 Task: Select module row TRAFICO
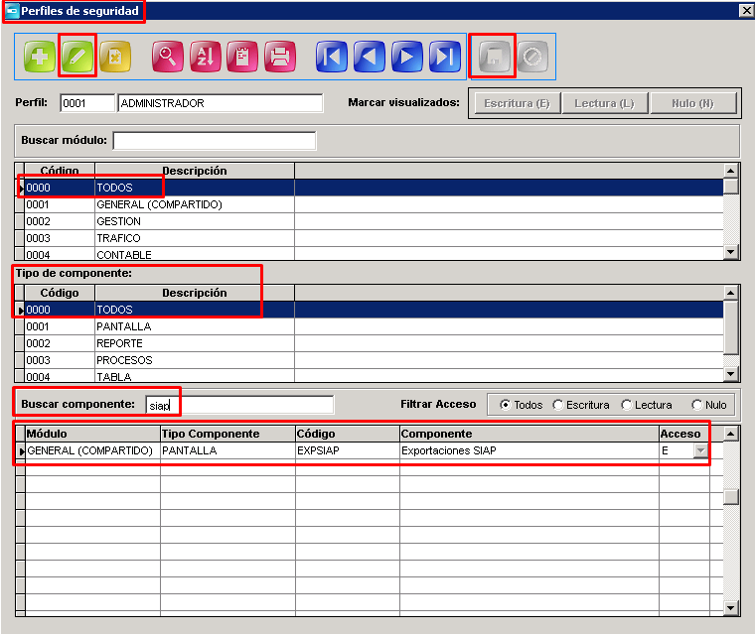[x=374, y=238]
